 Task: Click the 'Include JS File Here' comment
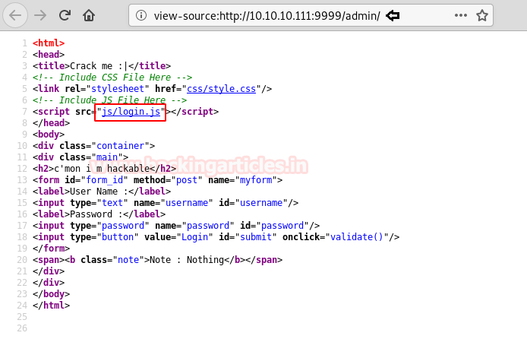click(109, 100)
